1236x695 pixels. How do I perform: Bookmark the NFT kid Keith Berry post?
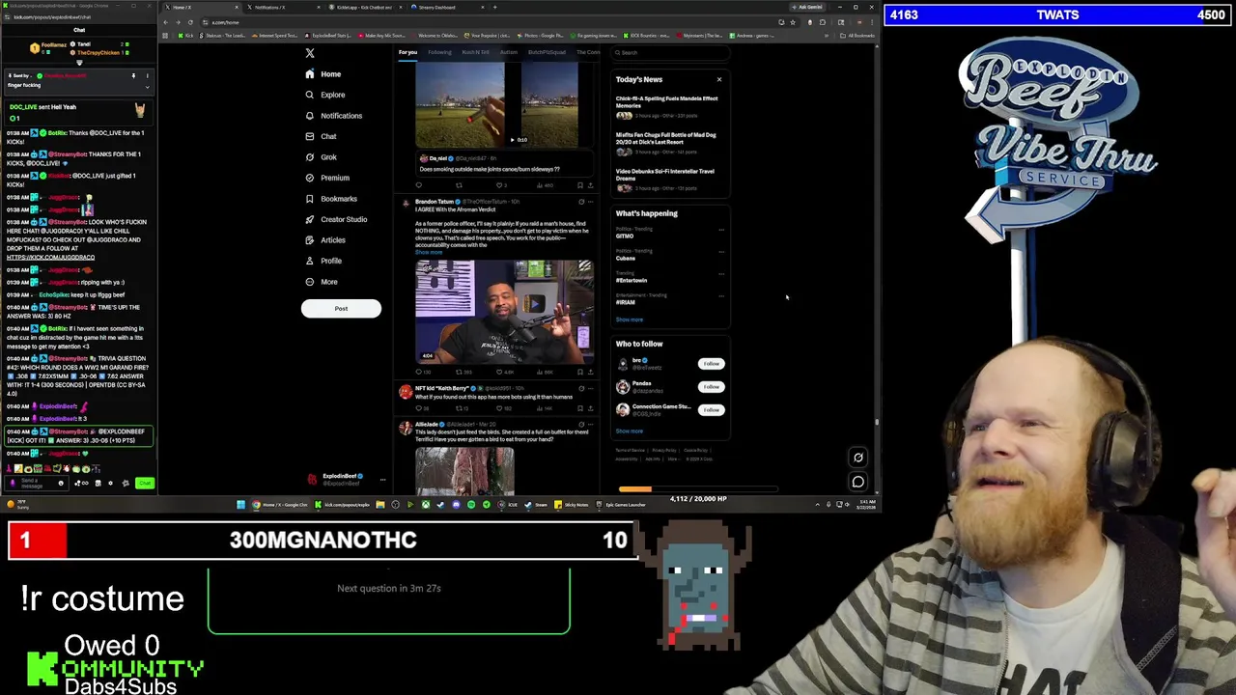(580, 408)
